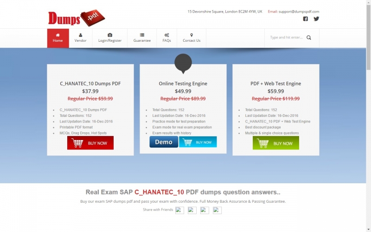Screen dimensions: 371x232
Task: Go to FAQs page
Action: [x=166, y=38]
